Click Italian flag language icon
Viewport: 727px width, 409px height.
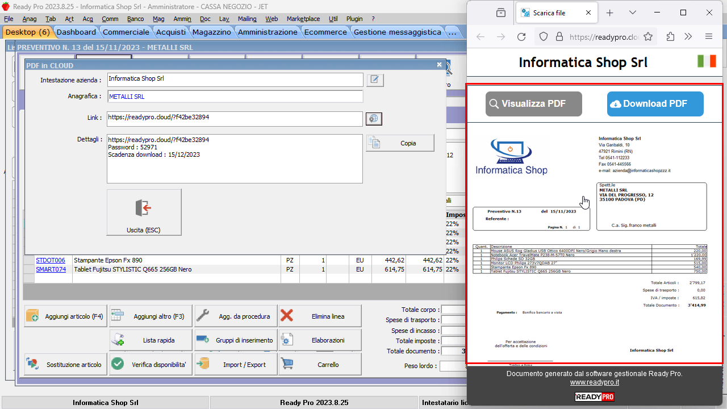click(x=707, y=61)
